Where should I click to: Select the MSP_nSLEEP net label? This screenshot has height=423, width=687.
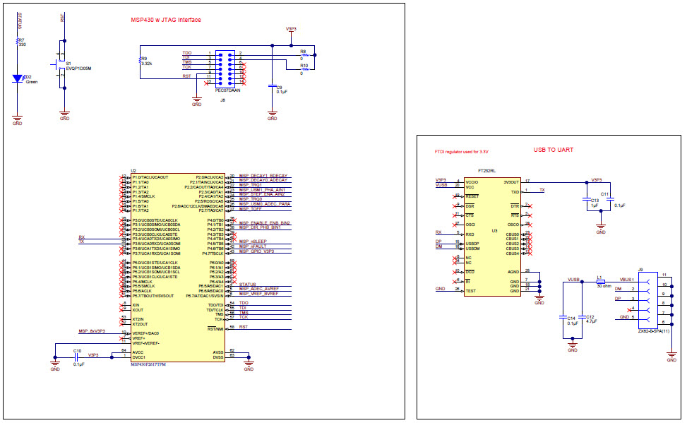coord(253,242)
